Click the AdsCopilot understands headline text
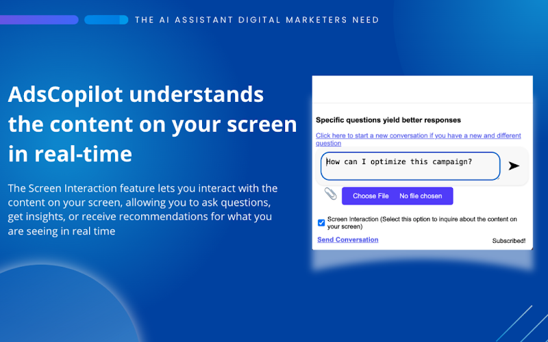The width and height of the screenshot is (548, 342). pos(152,124)
